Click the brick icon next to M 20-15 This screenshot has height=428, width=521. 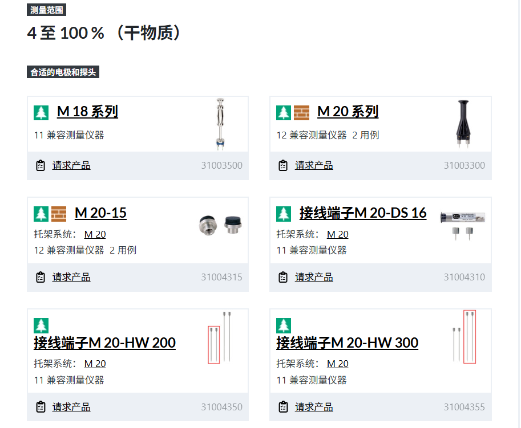click(59, 214)
